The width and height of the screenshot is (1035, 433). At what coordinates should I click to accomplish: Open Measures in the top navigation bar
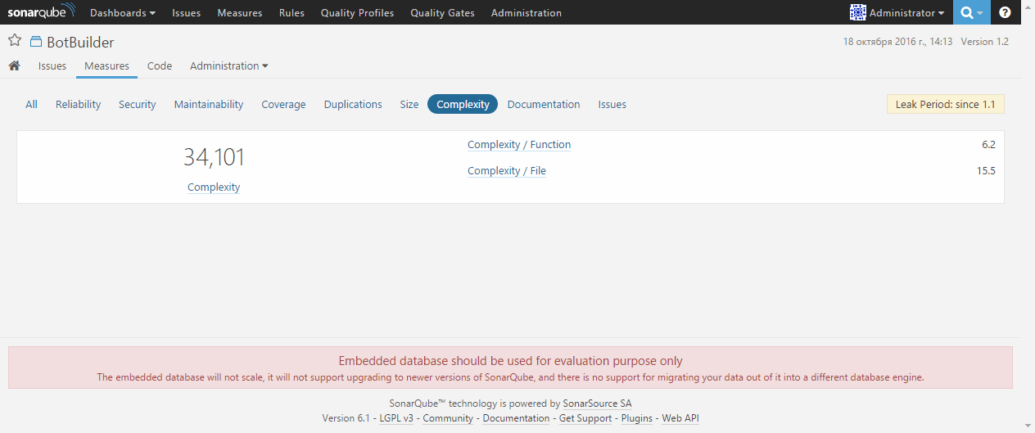click(x=240, y=13)
